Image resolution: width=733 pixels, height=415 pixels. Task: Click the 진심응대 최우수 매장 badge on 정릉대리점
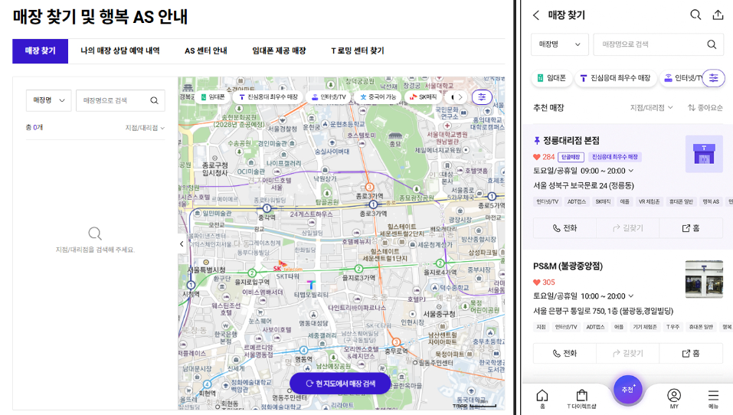point(614,157)
